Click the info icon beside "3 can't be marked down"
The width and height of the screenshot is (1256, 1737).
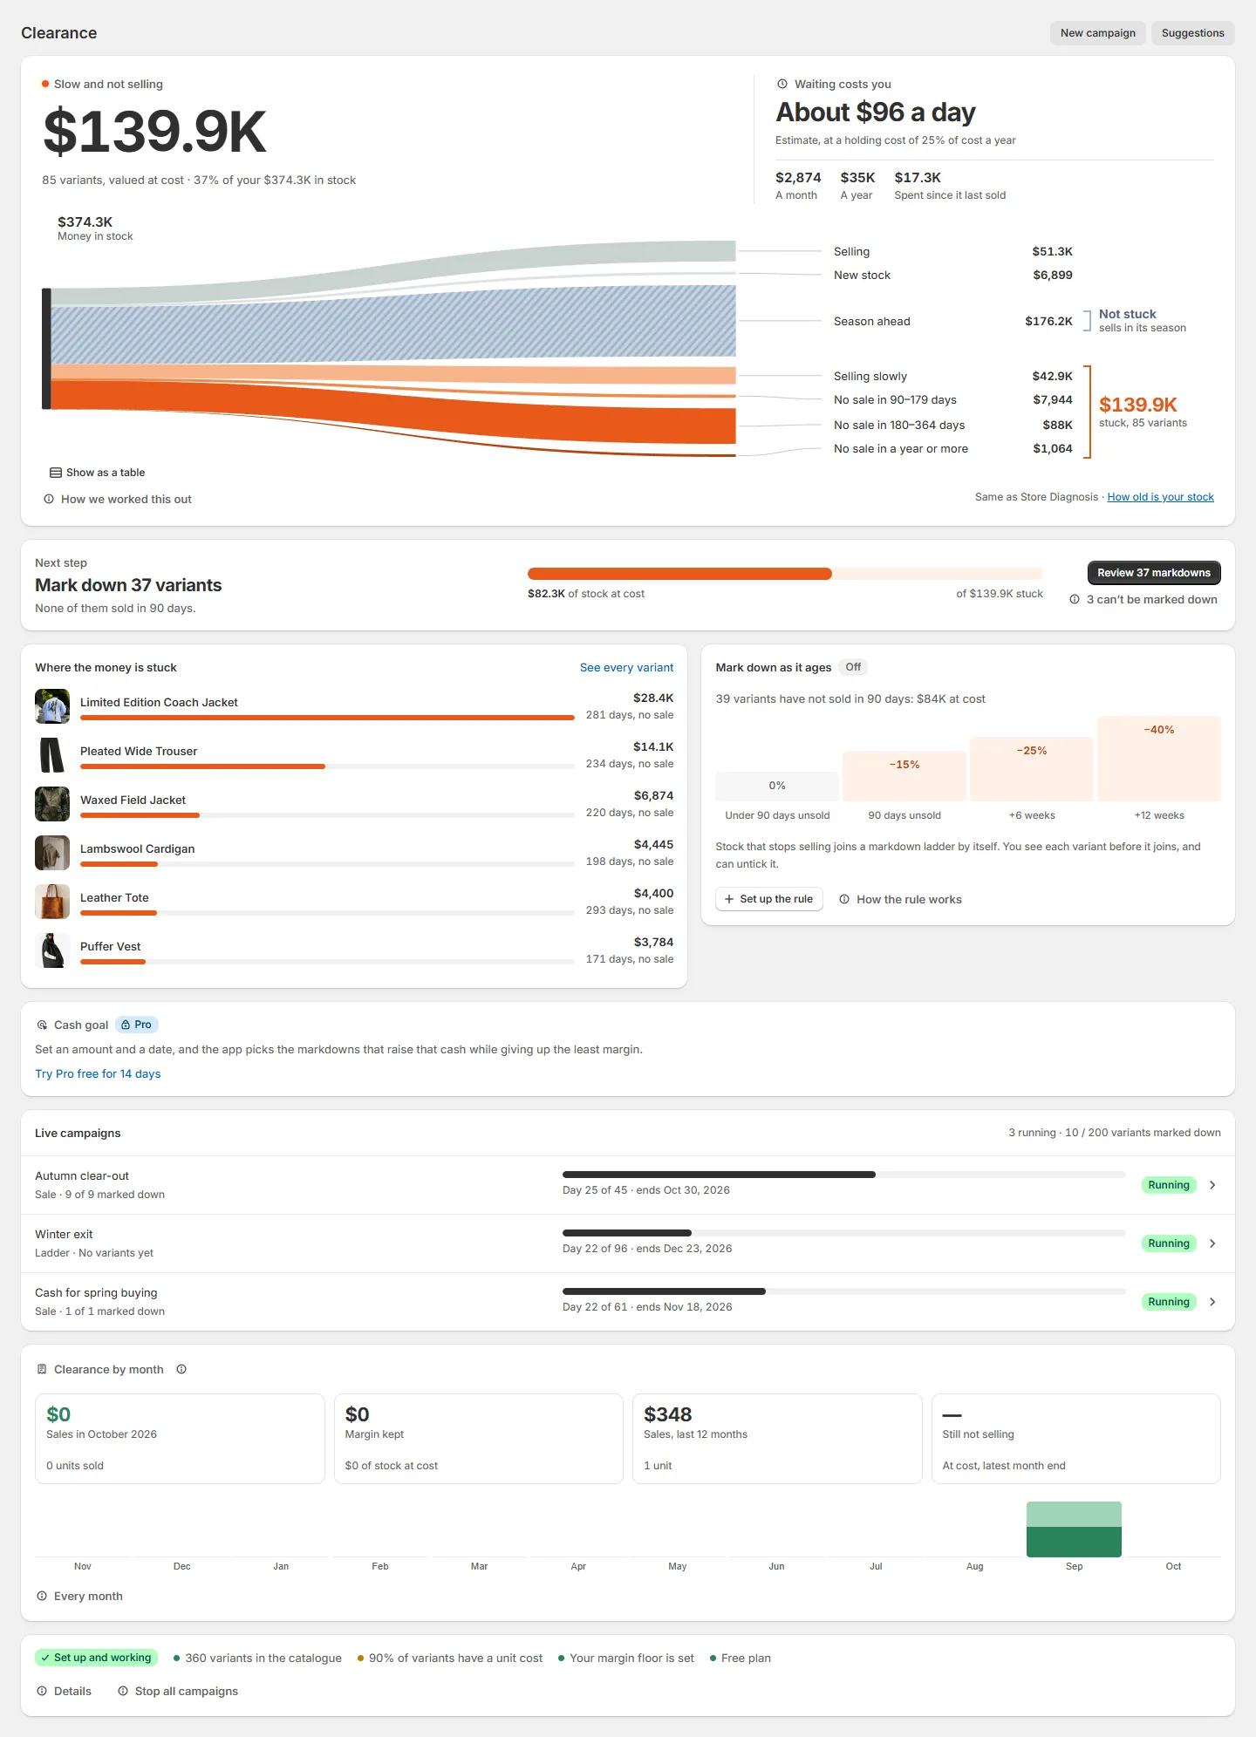(x=1075, y=600)
